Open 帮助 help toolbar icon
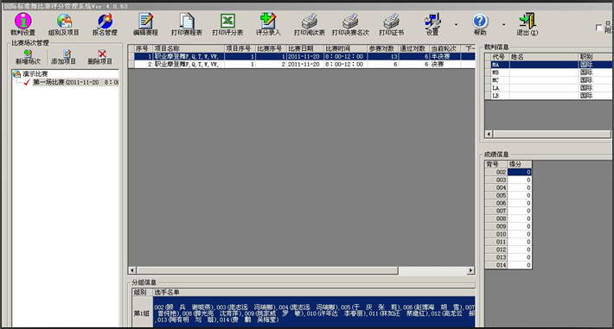This screenshot has width=614, height=329. 480,25
